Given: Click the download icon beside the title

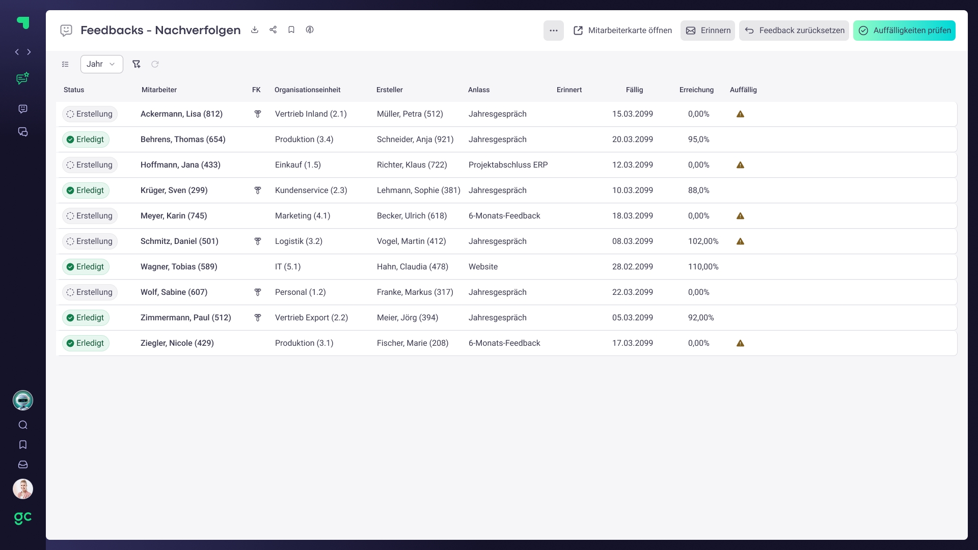Looking at the screenshot, I should pyautogui.click(x=255, y=30).
